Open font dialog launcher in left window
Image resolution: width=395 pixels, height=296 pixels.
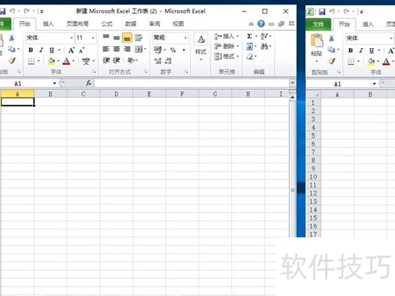94,72
